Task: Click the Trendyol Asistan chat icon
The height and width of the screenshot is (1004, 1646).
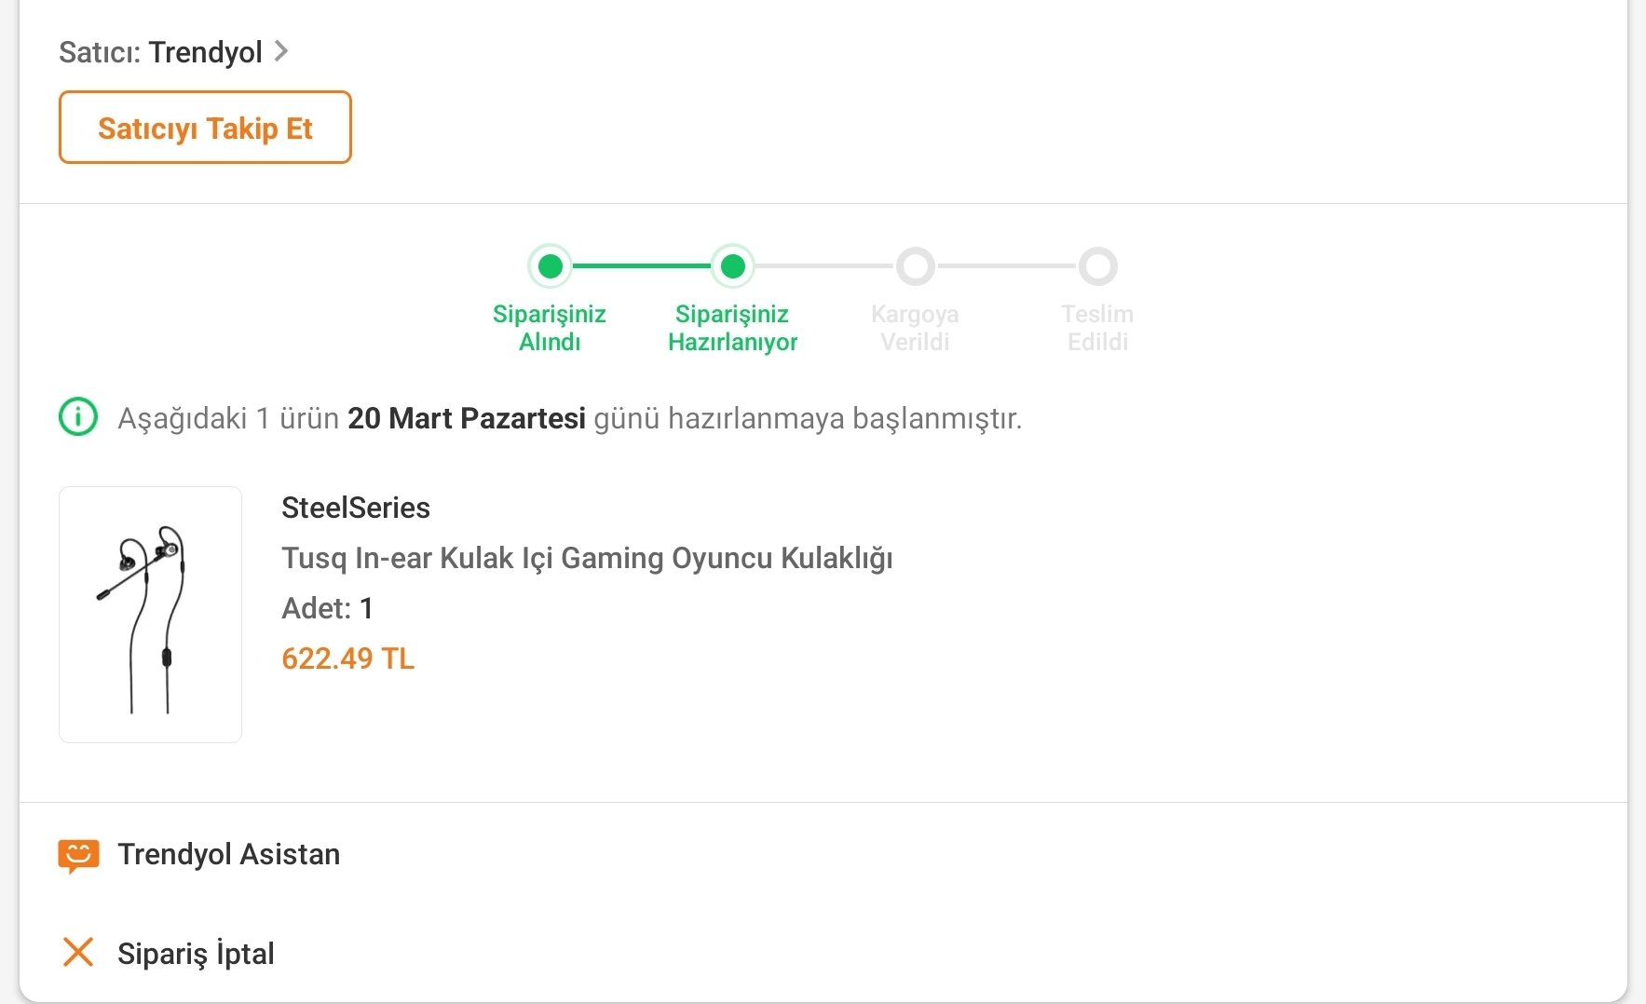Action: pyautogui.click(x=78, y=854)
